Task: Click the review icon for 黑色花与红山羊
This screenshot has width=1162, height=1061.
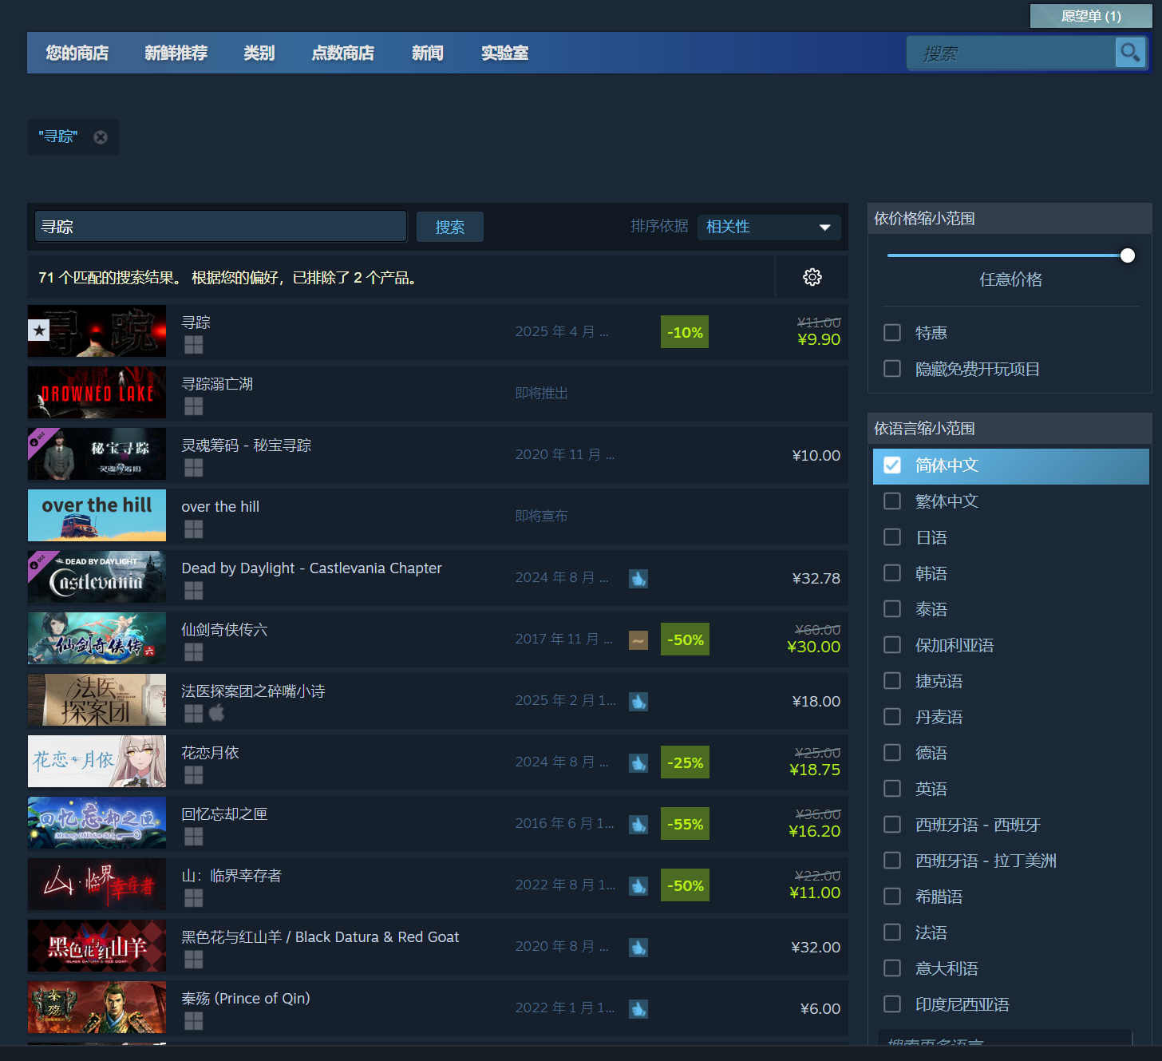Action: 638,948
